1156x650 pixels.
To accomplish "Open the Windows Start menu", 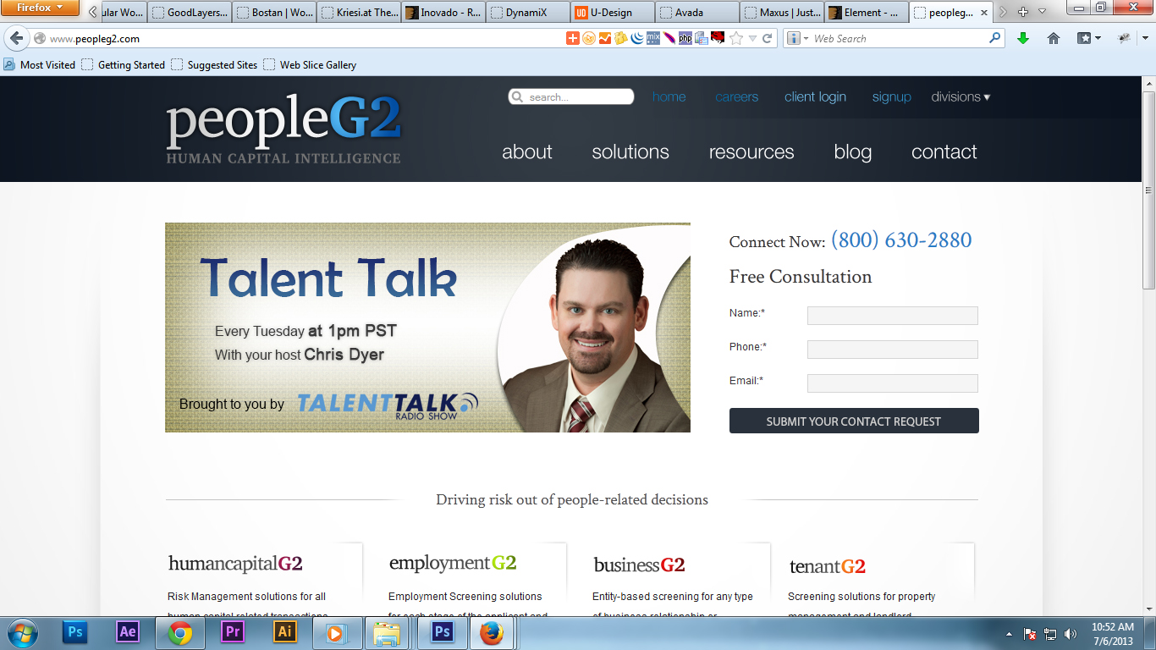I will coord(21,633).
